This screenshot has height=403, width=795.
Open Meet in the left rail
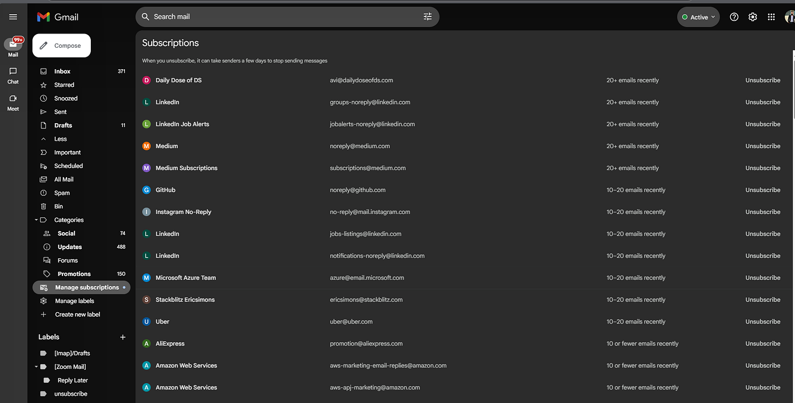(x=13, y=102)
